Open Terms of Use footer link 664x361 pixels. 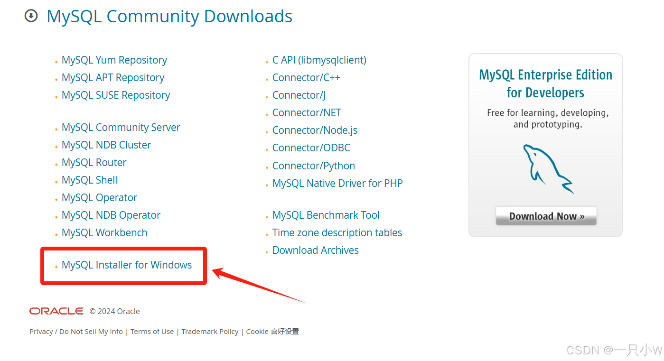(152, 332)
